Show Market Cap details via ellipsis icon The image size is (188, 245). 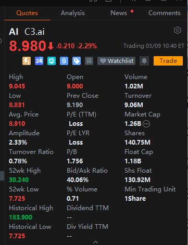click(146, 124)
